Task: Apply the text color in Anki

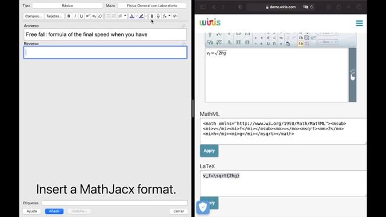Action: tap(131, 16)
